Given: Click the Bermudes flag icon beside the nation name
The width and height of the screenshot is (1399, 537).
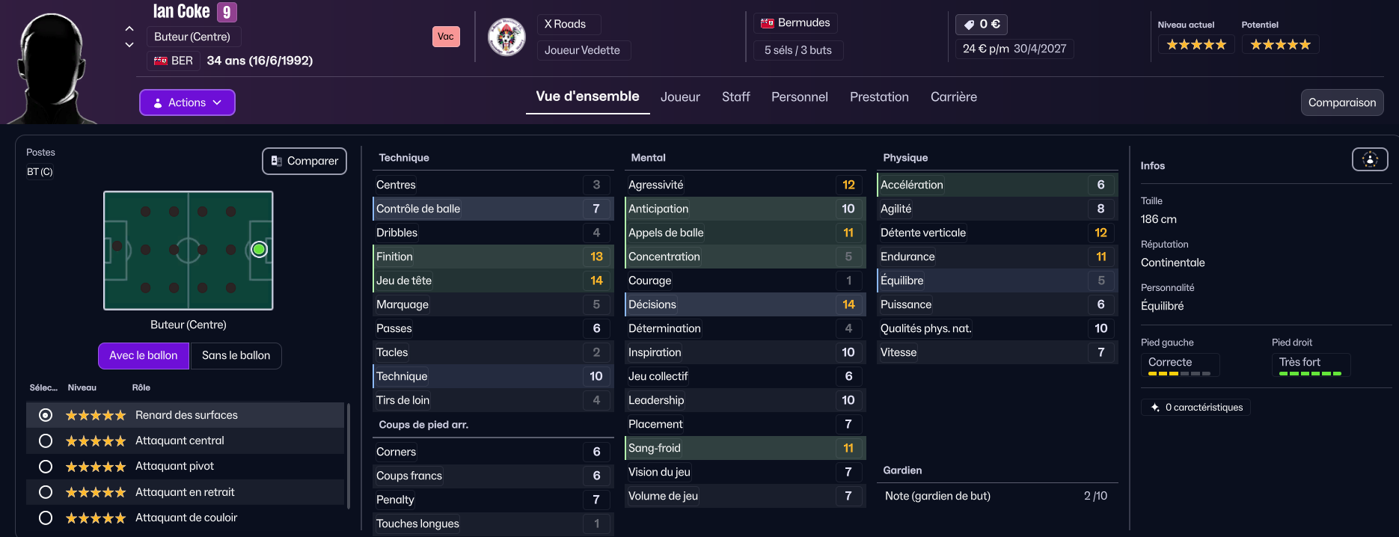Looking at the screenshot, I should 767,23.
